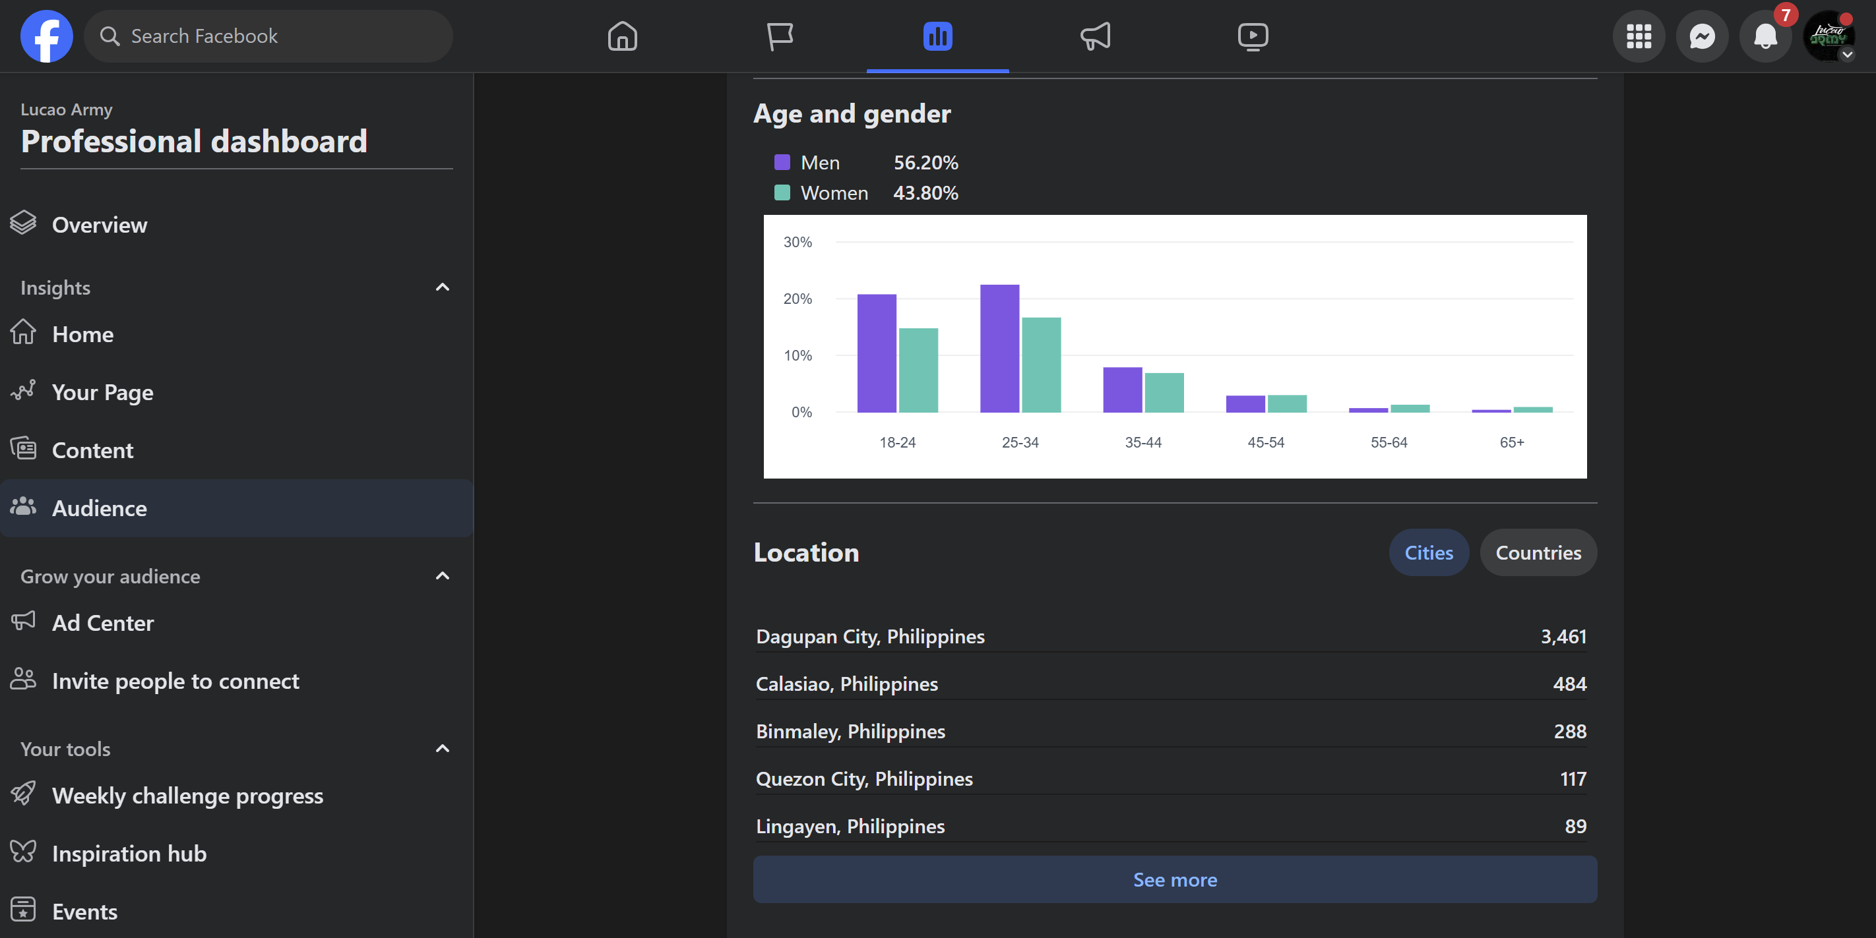Image resolution: width=1876 pixels, height=938 pixels.
Task: Select Content in the sidebar
Action: (92, 450)
